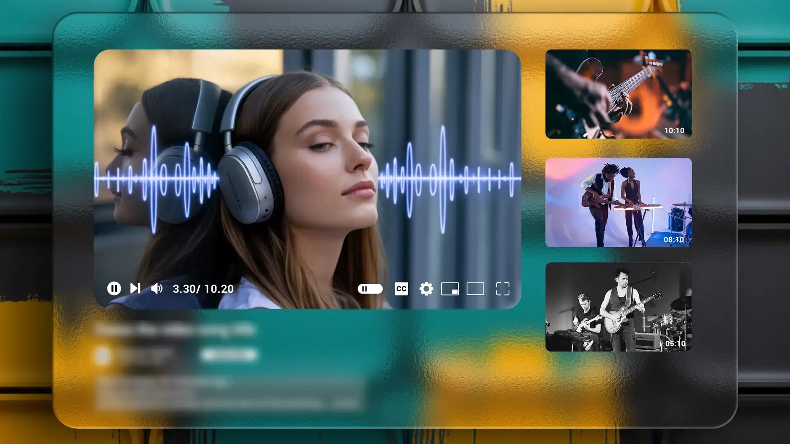Pause the video playback

coord(114,289)
